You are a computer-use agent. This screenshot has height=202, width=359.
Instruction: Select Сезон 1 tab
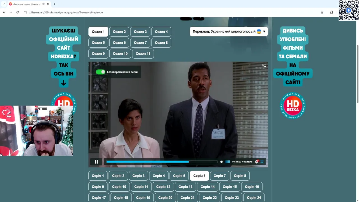98,32
